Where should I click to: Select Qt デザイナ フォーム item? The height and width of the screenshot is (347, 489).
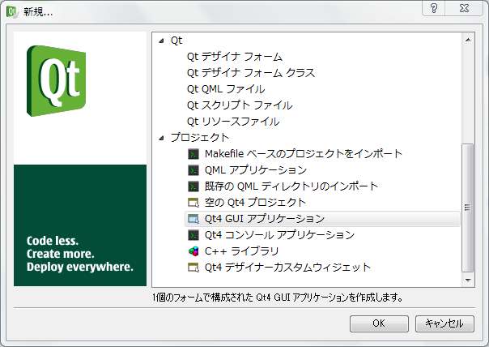pyautogui.click(x=234, y=57)
